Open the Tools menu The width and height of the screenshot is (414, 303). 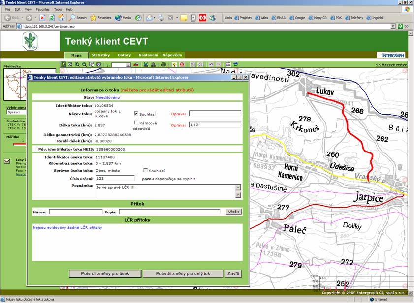(x=58, y=9)
